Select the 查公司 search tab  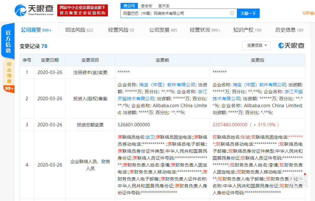[x=129, y=6]
